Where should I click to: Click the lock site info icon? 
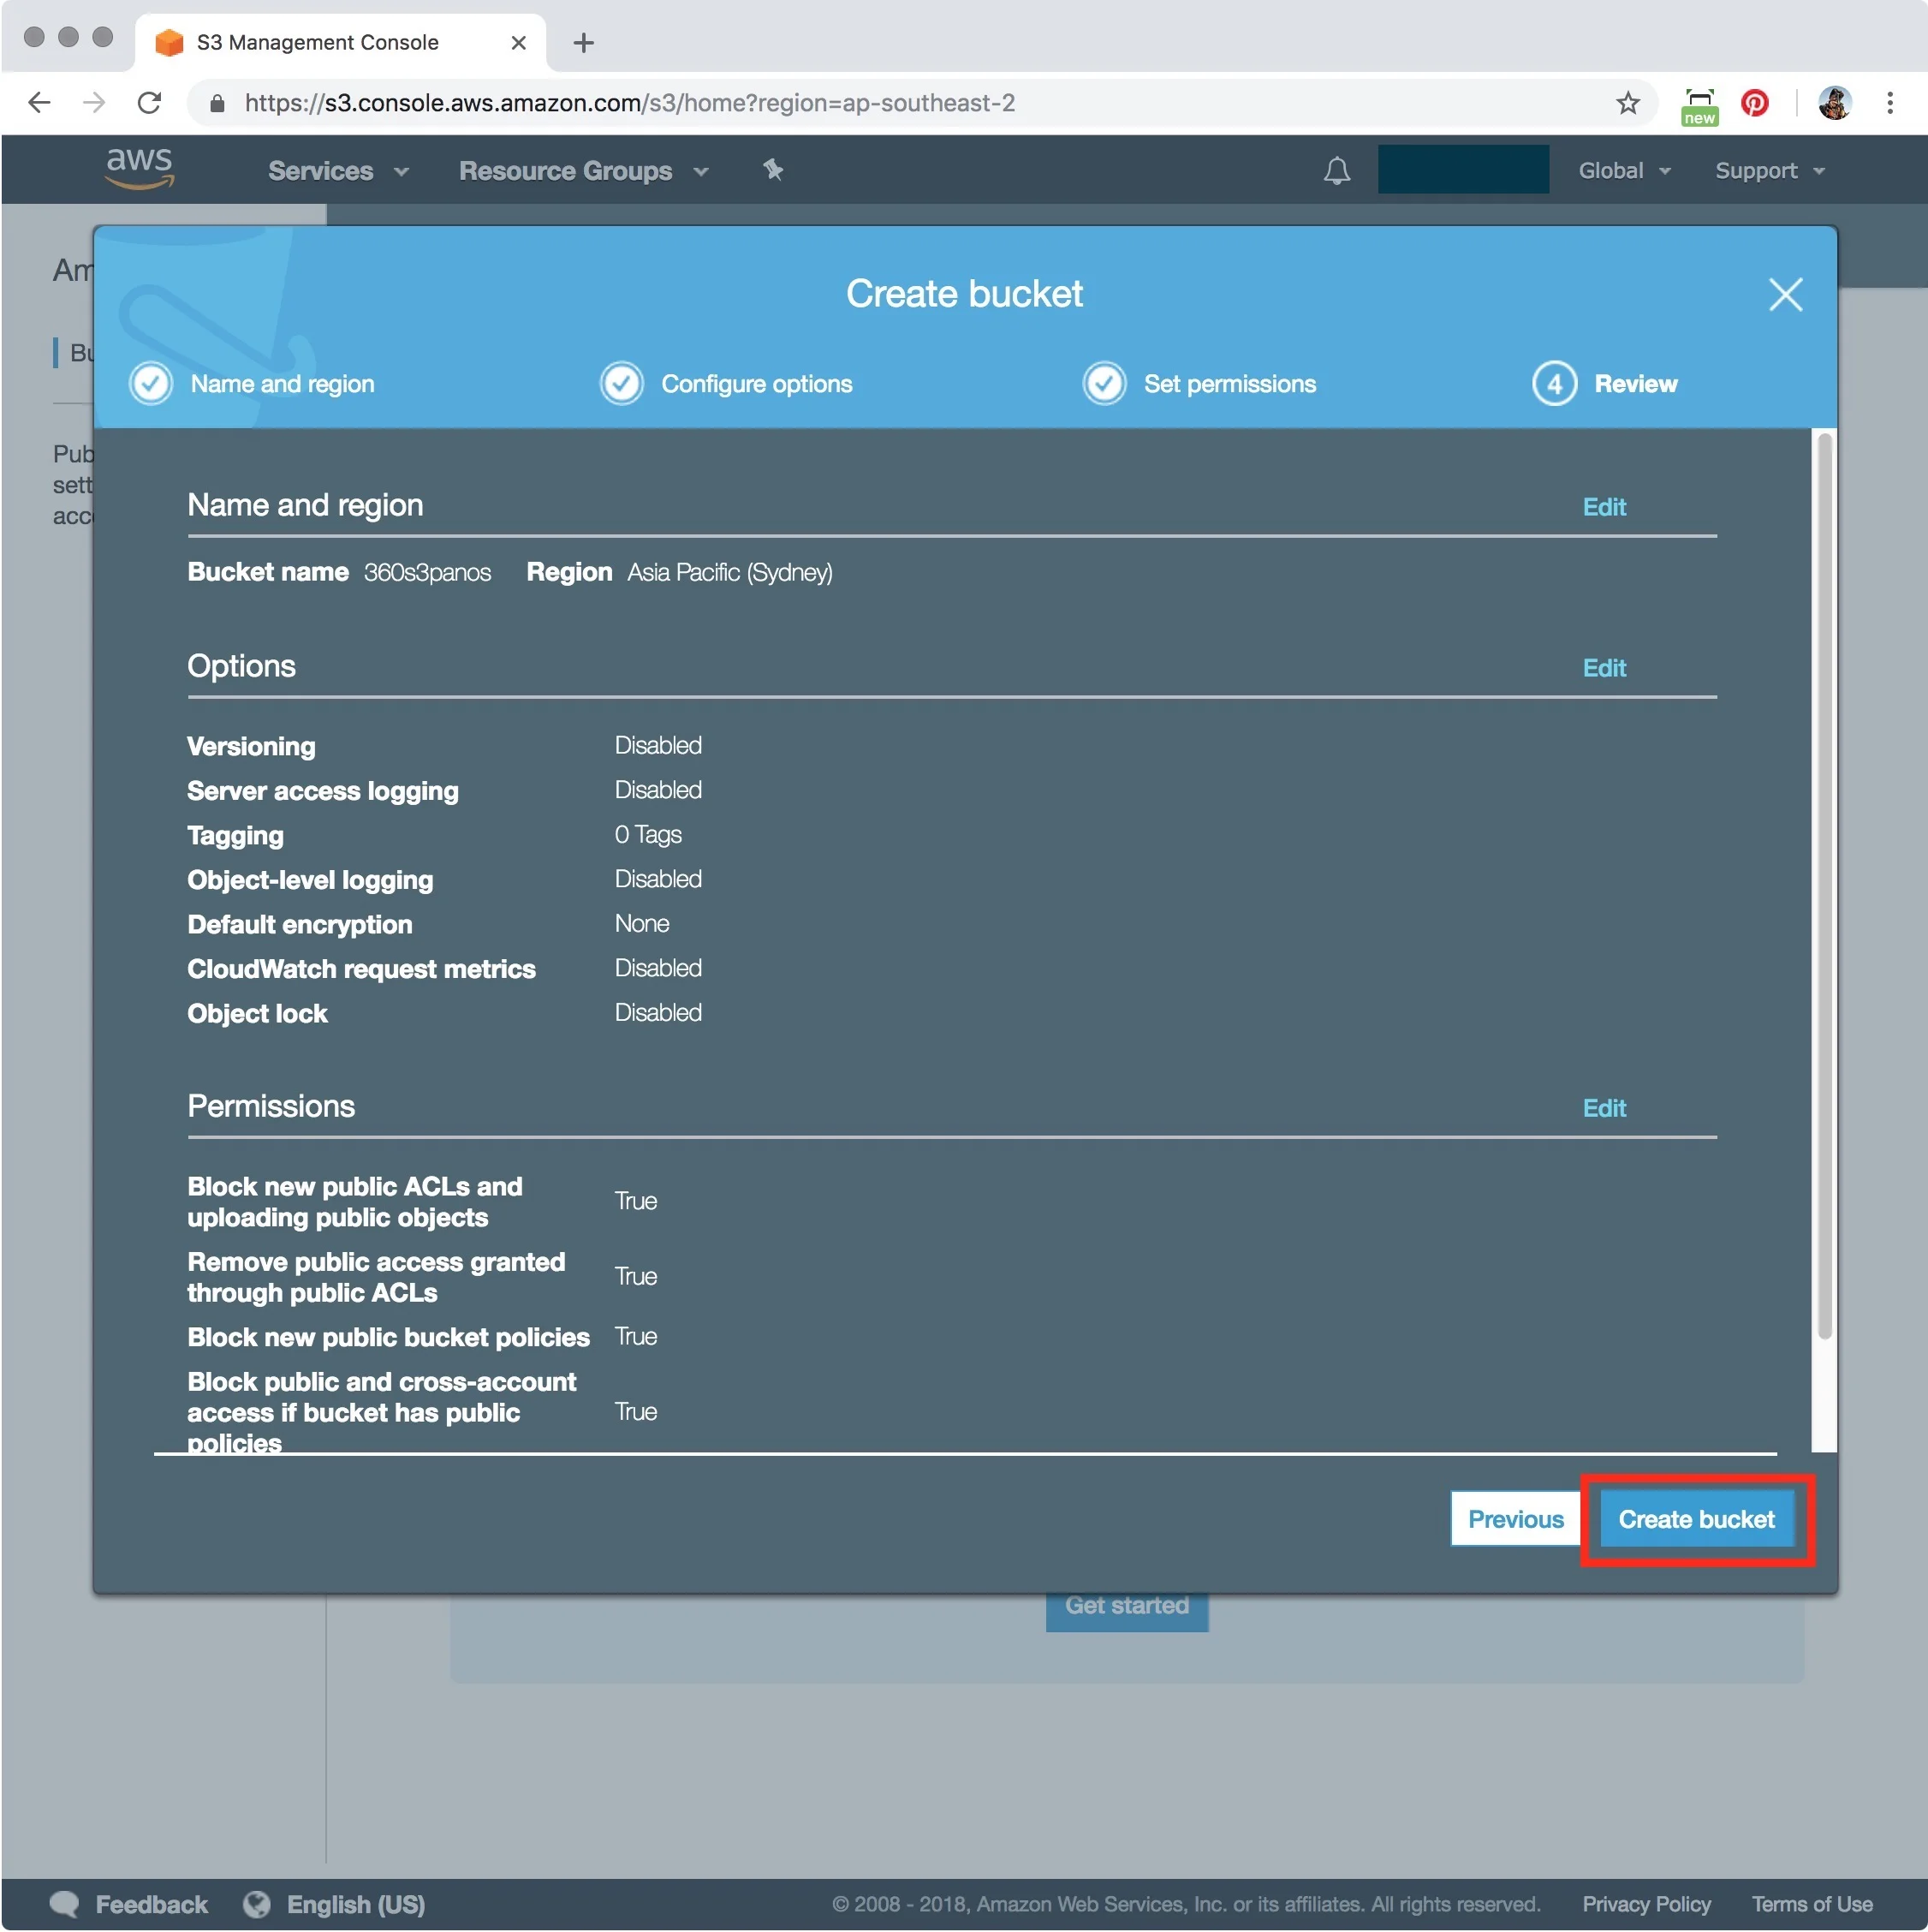pos(217,103)
